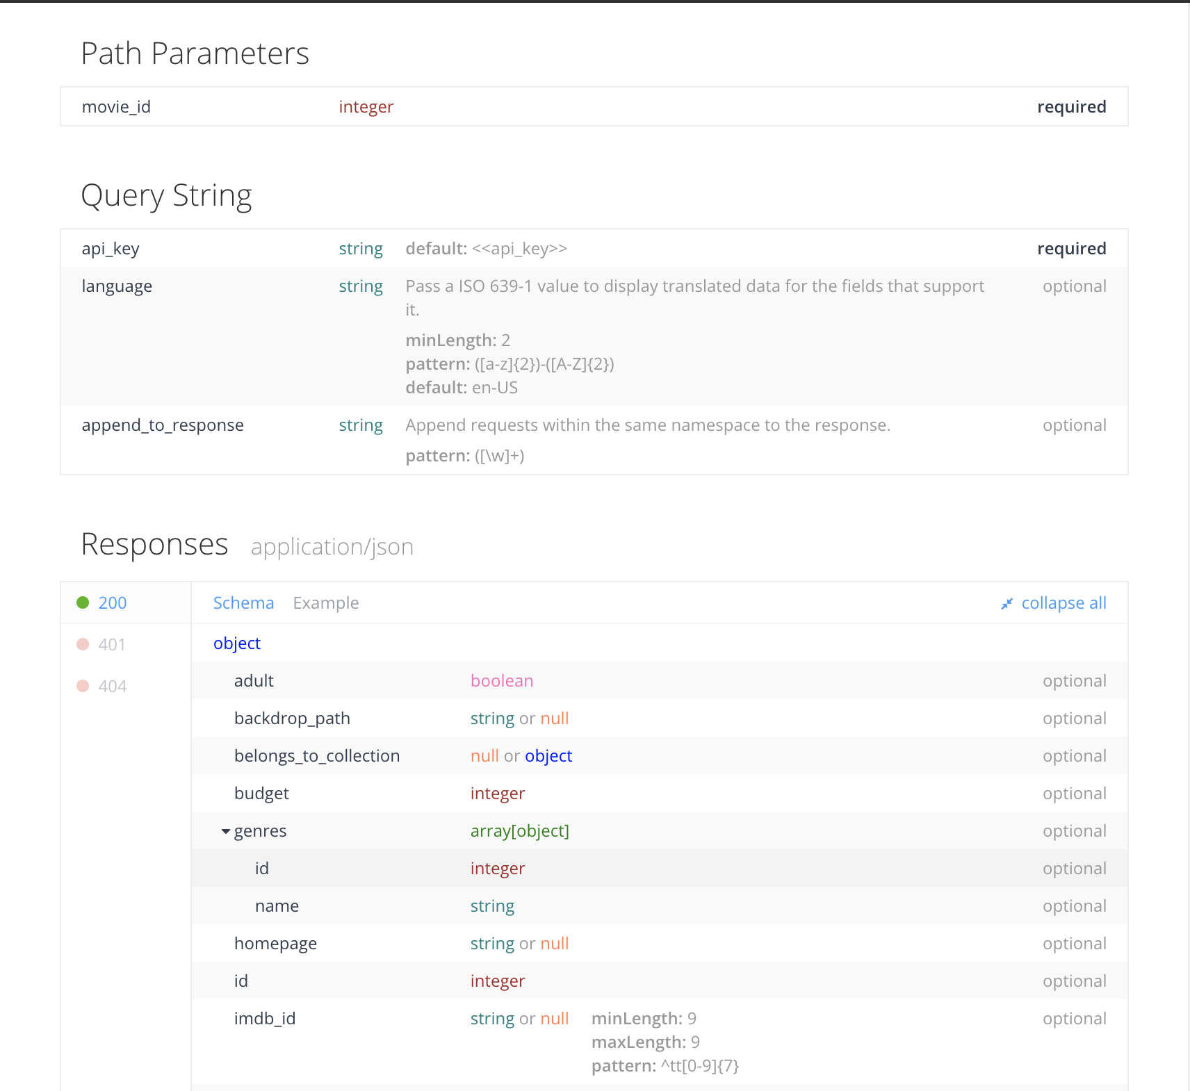Viewport: 1190px width, 1091px height.
Task: Select the 200 response code
Action: pyautogui.click(x=113, y=603)
